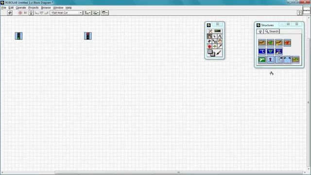Select light blue icon with two corner arrows
This screenshot has height=175, width=311.
click(287, 60)
